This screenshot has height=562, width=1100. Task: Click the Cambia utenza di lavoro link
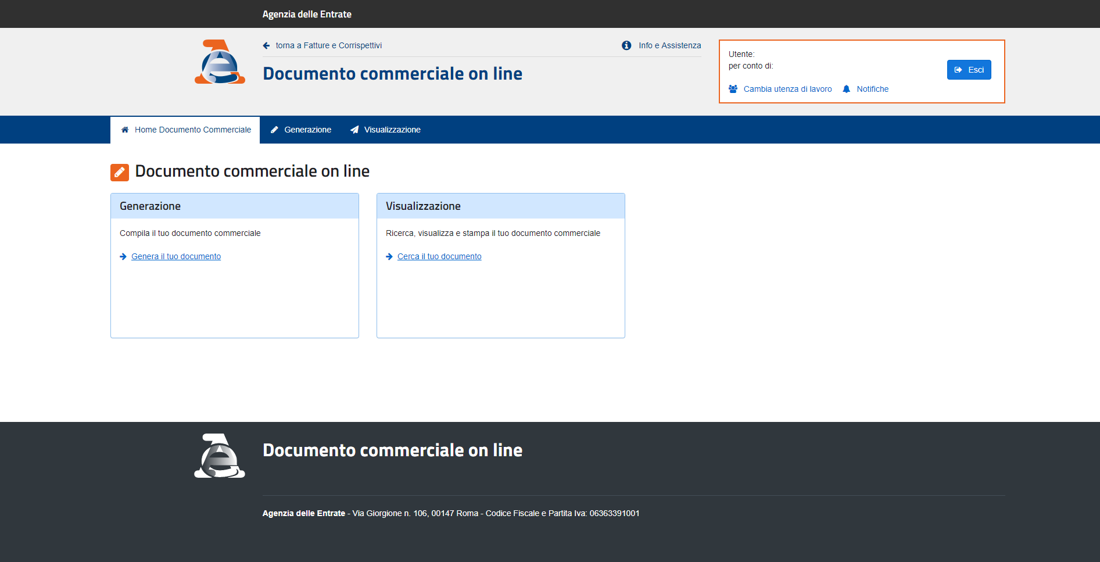tap(787, 89)
